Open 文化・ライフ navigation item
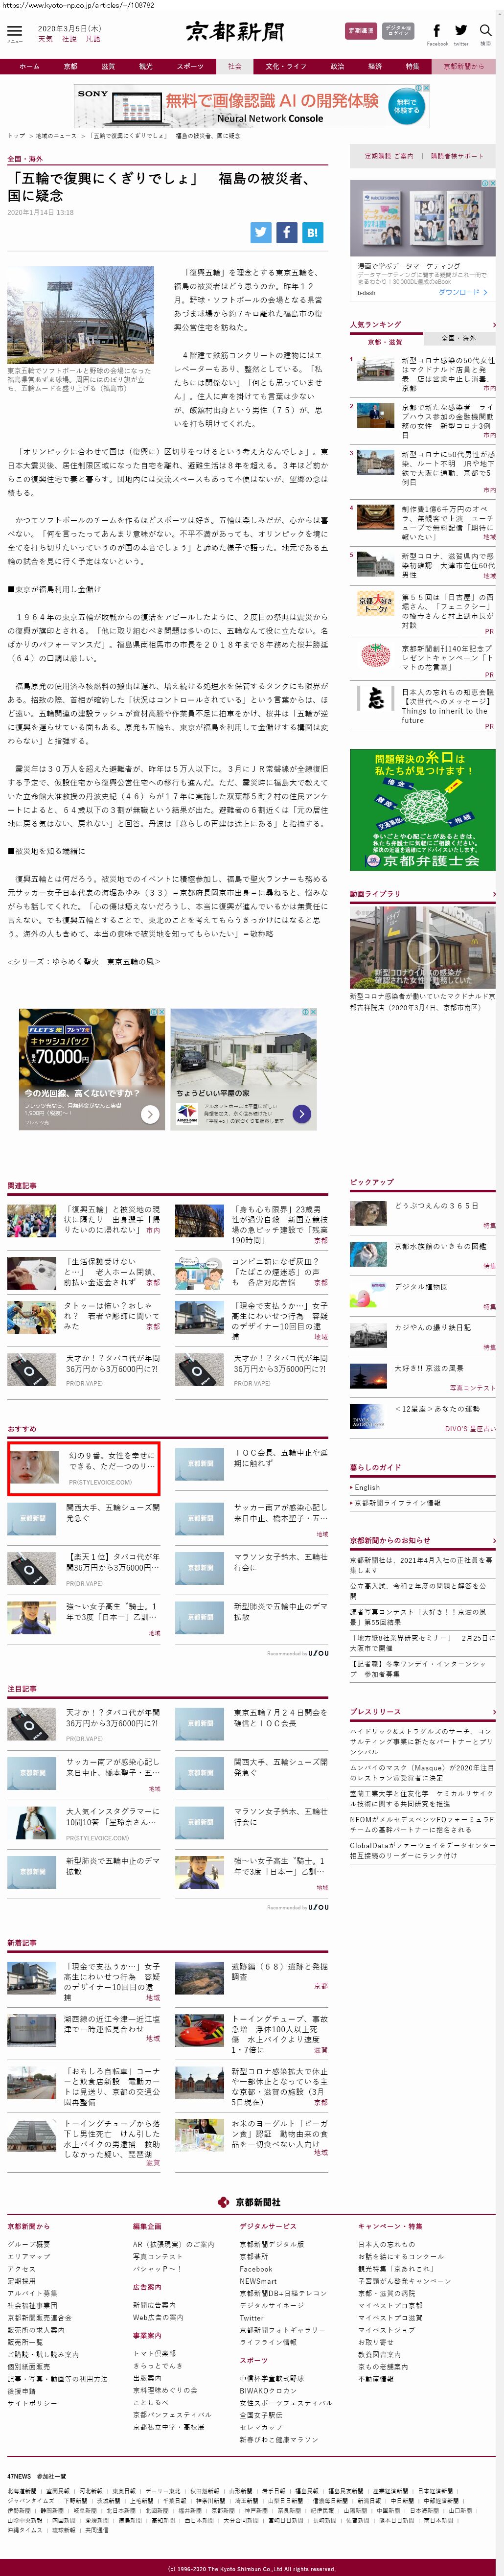The height and width of the screenshot is (2576, 504). (x=286, y=66)
